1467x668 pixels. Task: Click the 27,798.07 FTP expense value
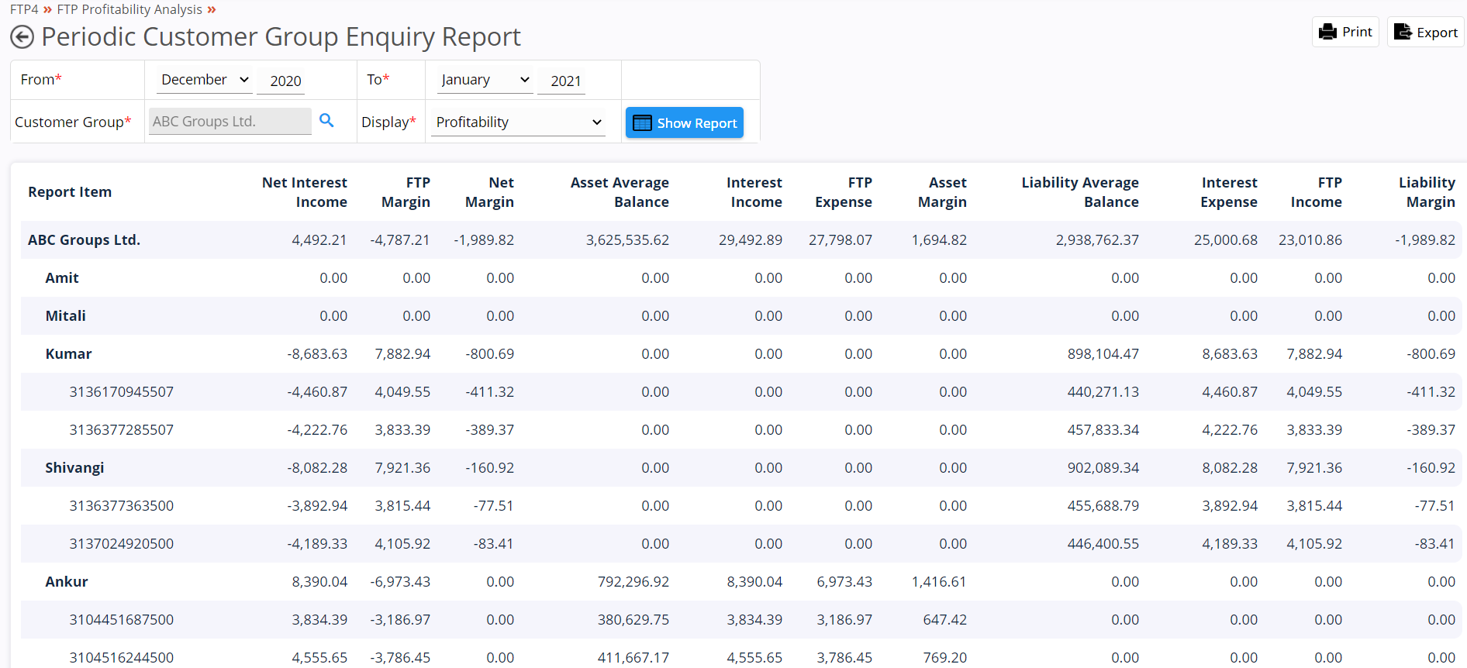[x=841, y=240]
